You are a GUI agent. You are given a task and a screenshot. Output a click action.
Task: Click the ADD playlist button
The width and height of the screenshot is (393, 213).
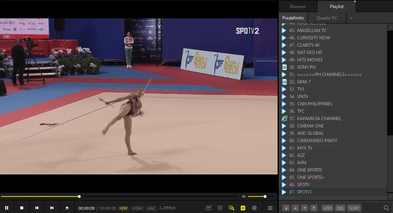[x=327, y=208]
